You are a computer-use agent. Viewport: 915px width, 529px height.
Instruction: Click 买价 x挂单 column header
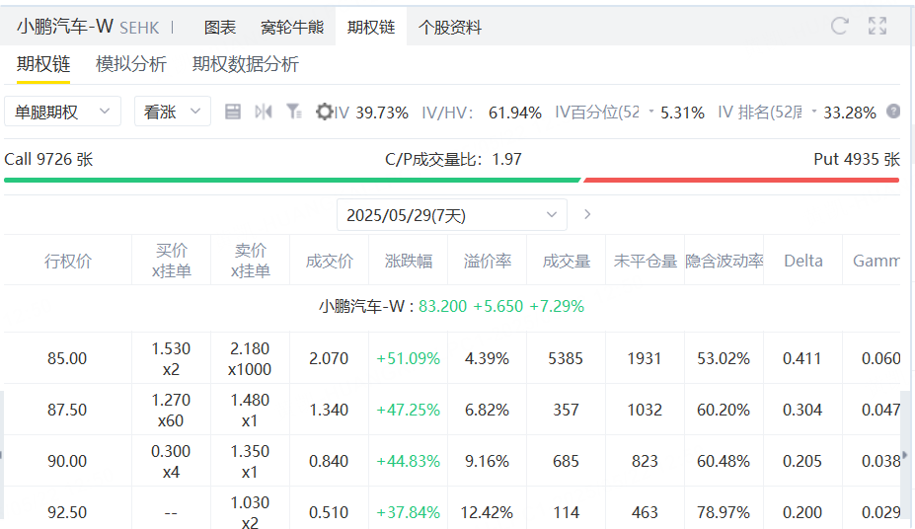tap(171, 261)
